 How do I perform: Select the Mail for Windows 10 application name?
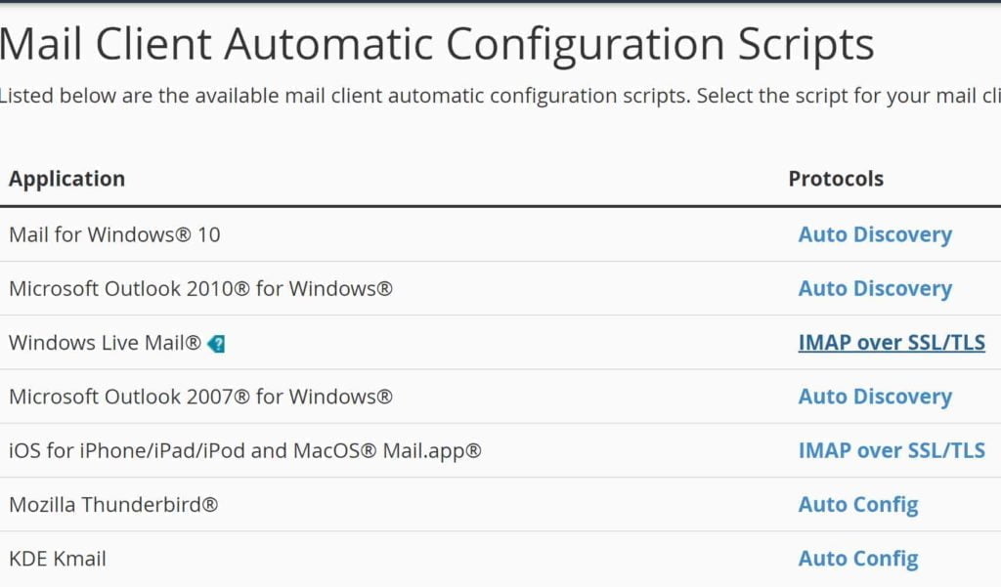(x=115, y=234)
